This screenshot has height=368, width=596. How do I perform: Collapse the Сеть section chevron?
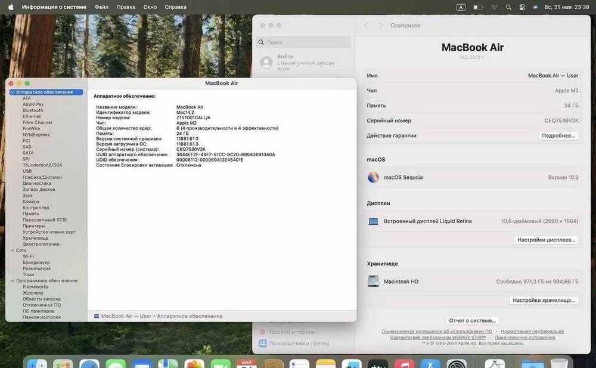click(13, 251)
